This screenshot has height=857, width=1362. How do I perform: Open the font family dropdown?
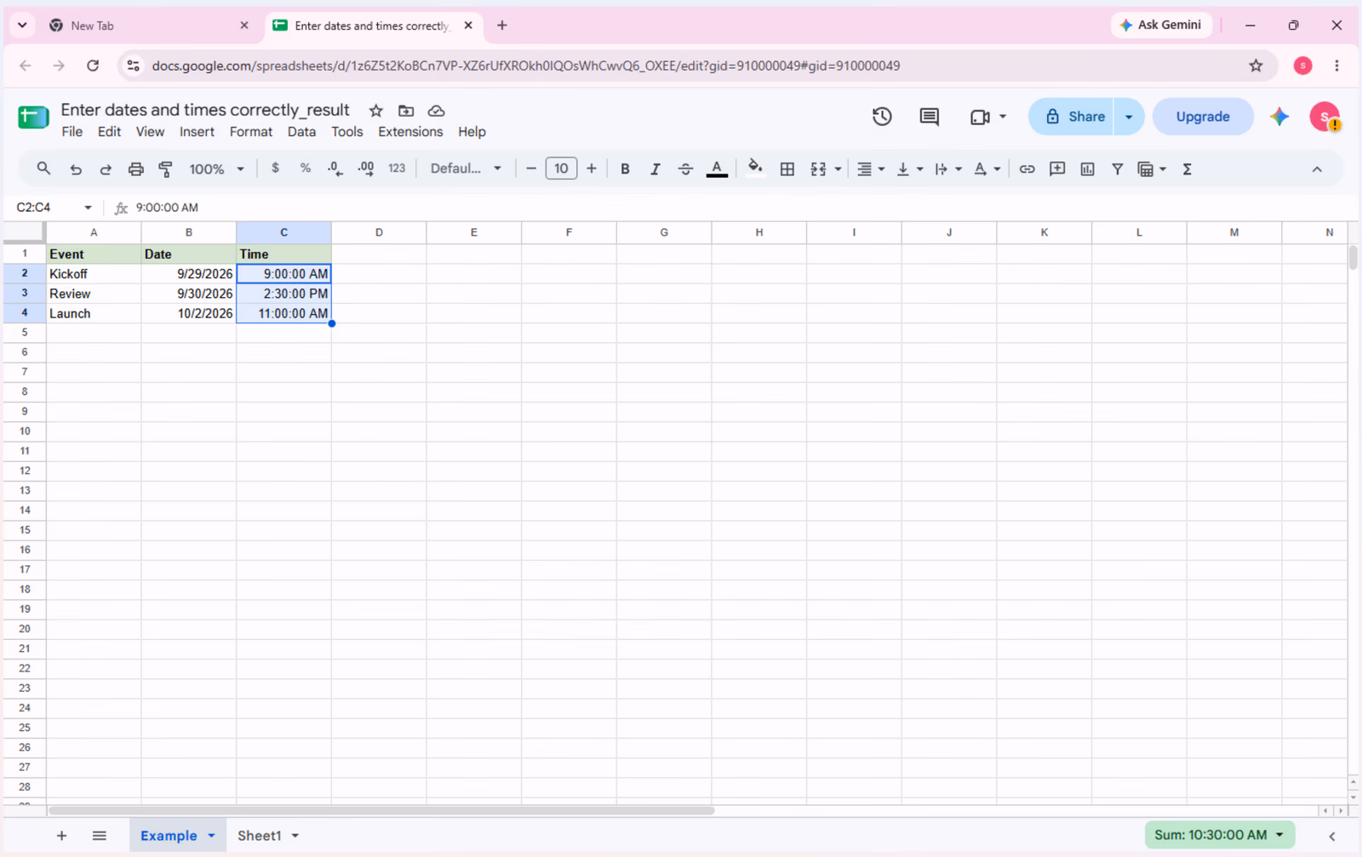coord(466,169)
